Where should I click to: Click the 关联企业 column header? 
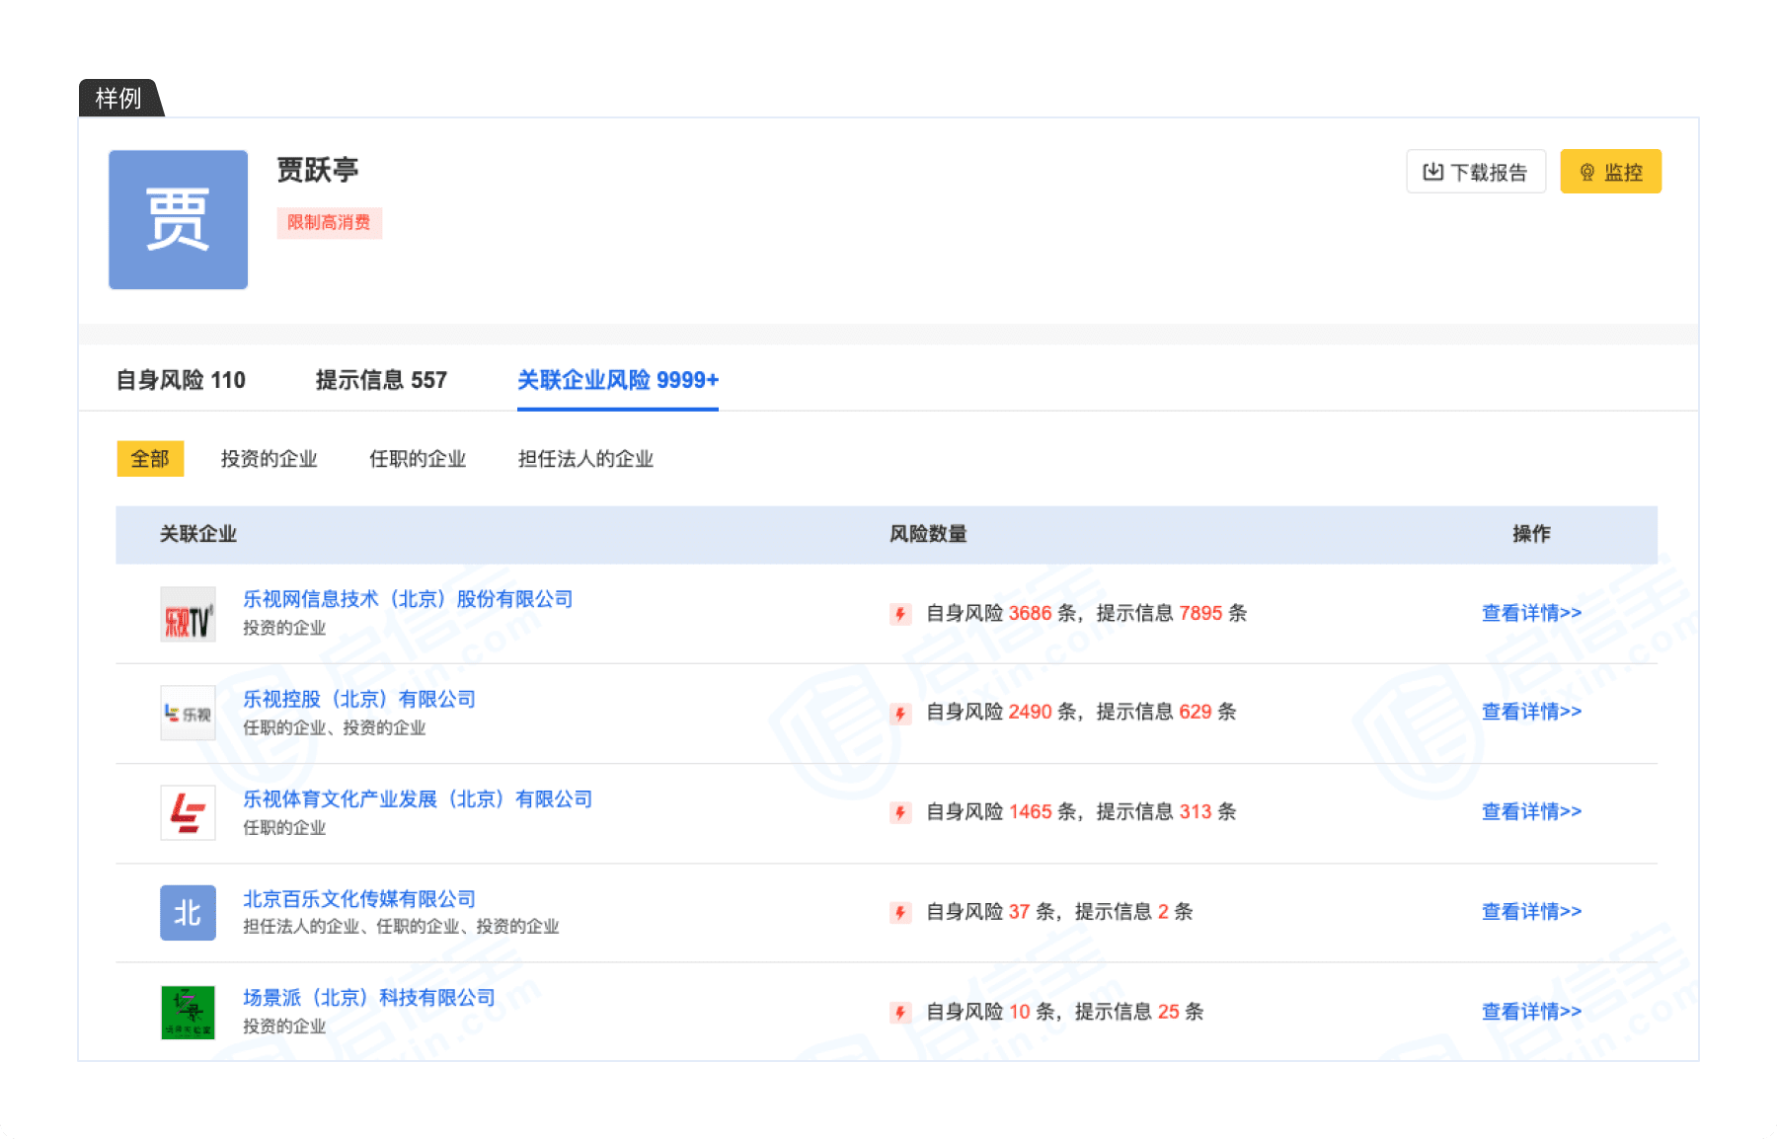[x=198, y=534]
